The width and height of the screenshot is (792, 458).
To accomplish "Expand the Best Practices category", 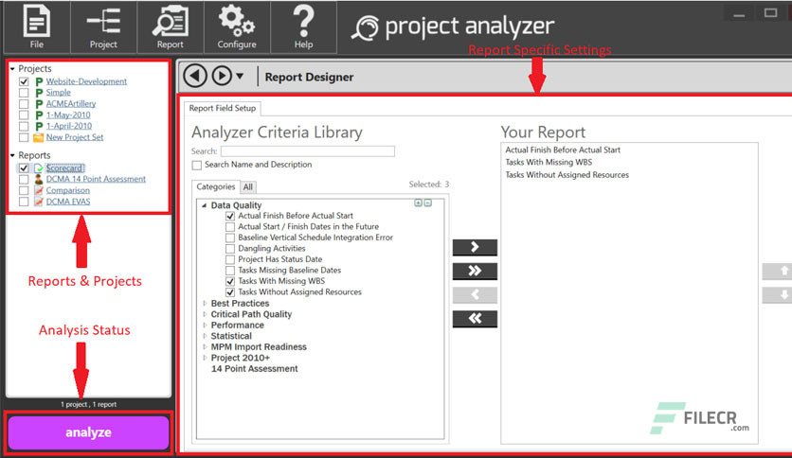I will click(205, 303).
